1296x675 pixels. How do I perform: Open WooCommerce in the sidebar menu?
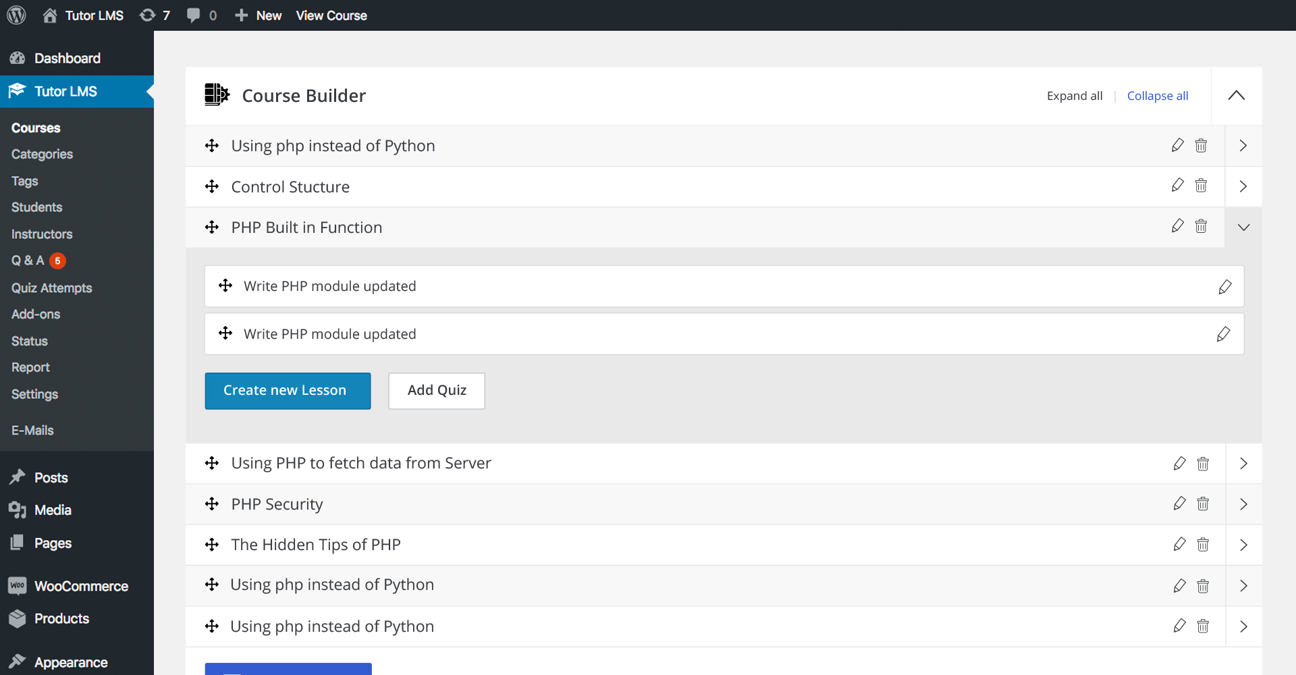[x=81, y=586]
